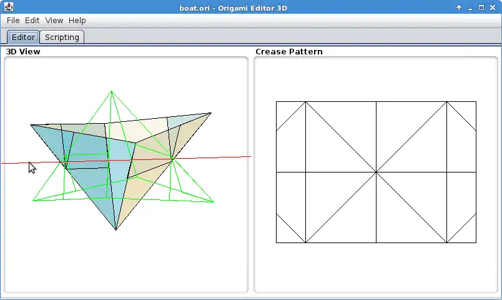
Task: Click the right tip of the 3D boat hull
Action: (210, 113)
